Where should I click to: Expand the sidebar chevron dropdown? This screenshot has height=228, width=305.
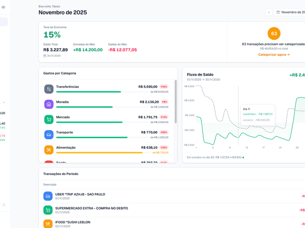(4, 102)
